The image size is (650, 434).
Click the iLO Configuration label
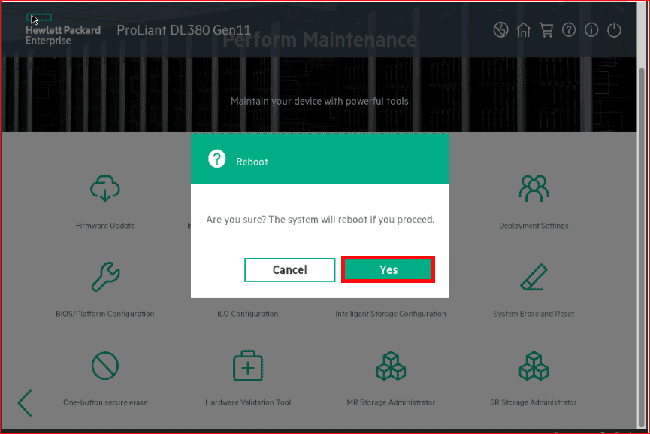click(x=248, y=314)
